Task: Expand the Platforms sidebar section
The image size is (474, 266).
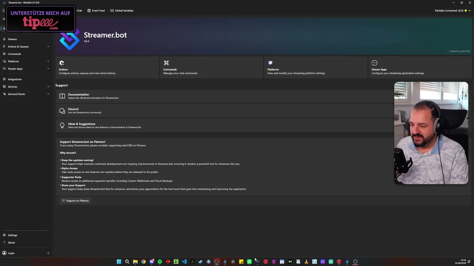Action: [x=26, y=61]
